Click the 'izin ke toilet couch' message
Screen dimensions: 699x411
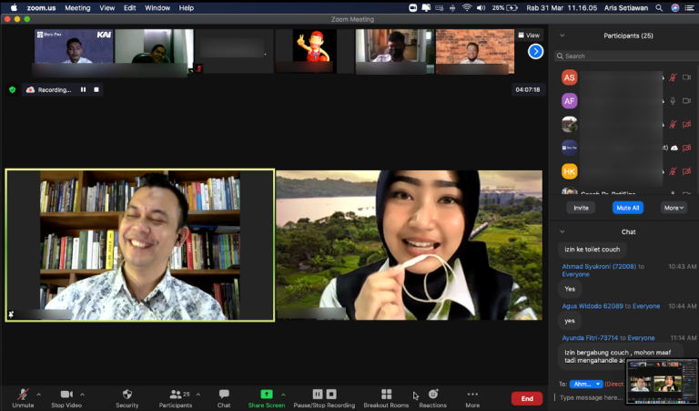(x=592, y=250)
